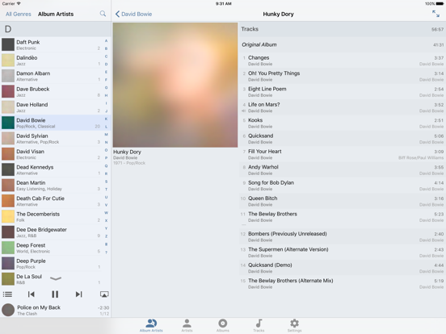Screen dimensions: 446x334
Task: Select Dee Dee Bridgewater artwork
Action: [x=8, y=232]
